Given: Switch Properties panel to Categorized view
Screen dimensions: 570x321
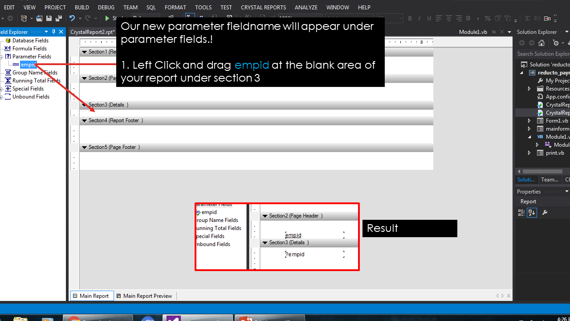Looking at the screenshot, I should coord(521,213).
